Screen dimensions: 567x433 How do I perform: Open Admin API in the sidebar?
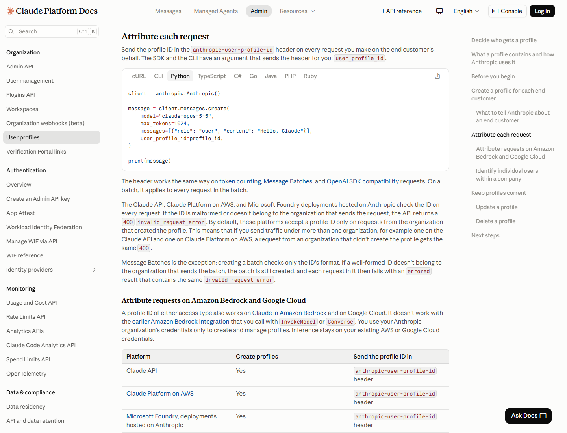click(52, 67)
